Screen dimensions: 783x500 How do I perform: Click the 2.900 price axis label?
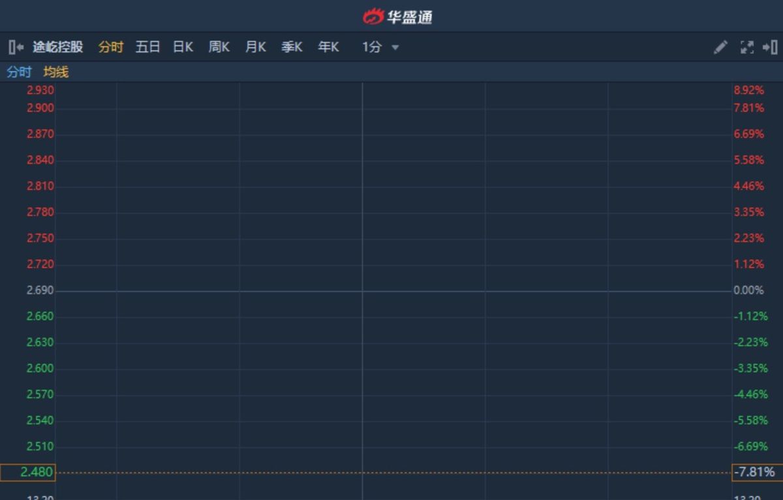[x=40, y=108]
